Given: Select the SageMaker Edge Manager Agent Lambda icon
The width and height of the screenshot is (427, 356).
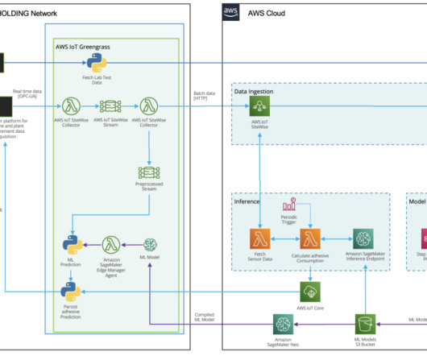Looking at the screenshot, I should pyautogui.click(x=111, y=245).
